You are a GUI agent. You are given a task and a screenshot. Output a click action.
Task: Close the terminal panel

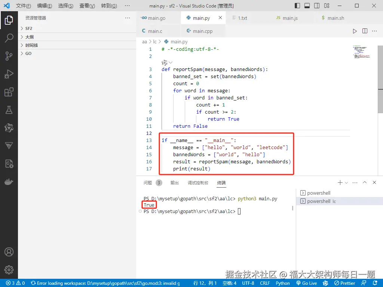374,182
